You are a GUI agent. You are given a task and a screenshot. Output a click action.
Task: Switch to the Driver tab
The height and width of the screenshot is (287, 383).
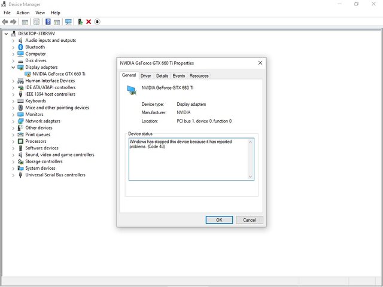click(x=146, y=76)
